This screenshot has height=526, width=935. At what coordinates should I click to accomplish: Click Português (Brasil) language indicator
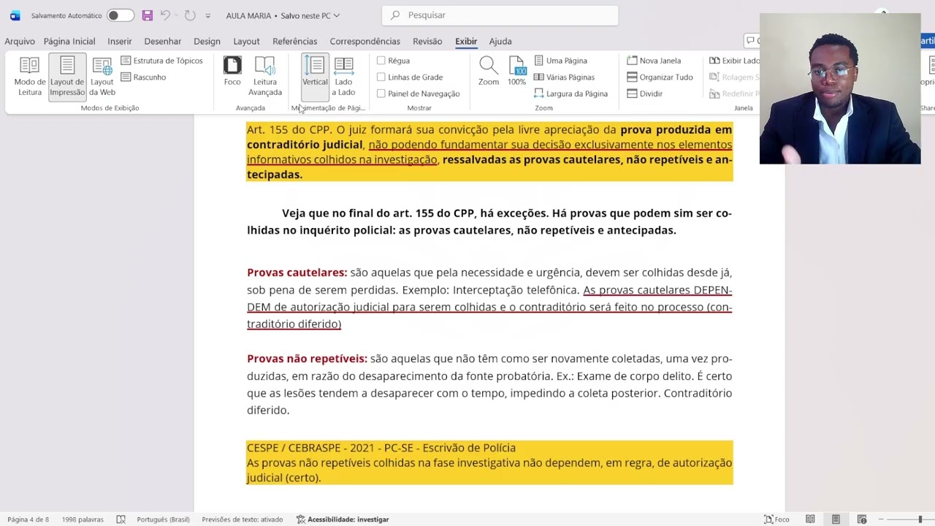pos(163,519)
